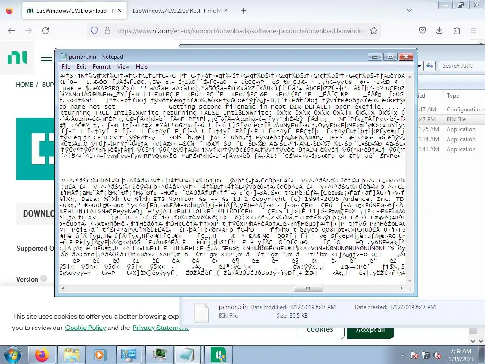
Task: Click the system monitor taskbar icon
Action: [159, 355]
